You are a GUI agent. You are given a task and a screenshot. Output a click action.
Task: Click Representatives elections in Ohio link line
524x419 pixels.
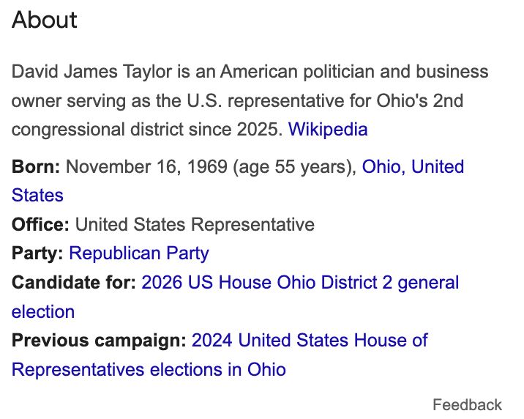(149, 369)
